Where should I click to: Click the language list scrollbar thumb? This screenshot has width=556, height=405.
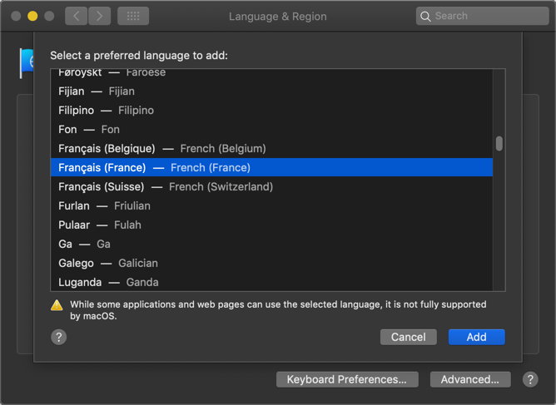point(499,143)
